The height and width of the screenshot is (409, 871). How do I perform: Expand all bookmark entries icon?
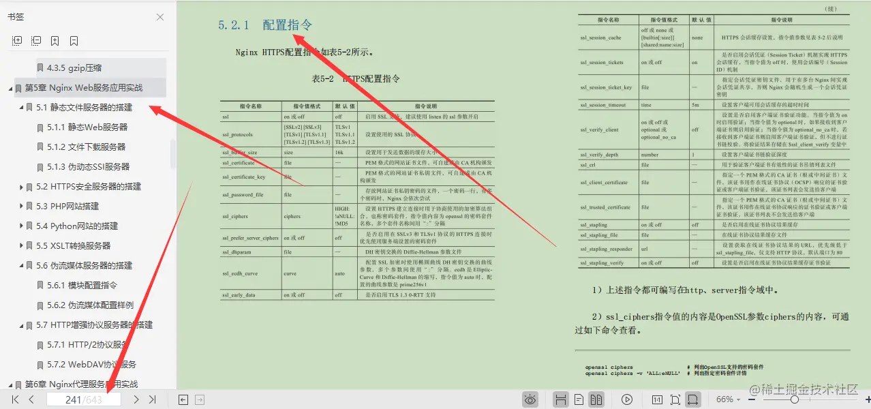16,41
